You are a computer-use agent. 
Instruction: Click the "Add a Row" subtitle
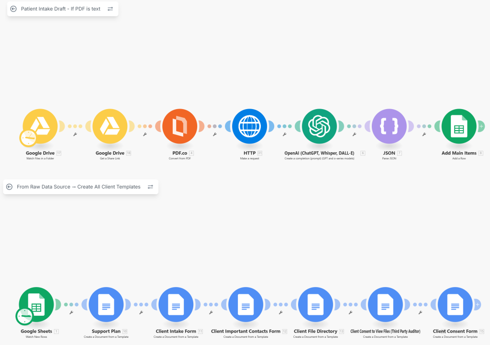click(459, 158)
